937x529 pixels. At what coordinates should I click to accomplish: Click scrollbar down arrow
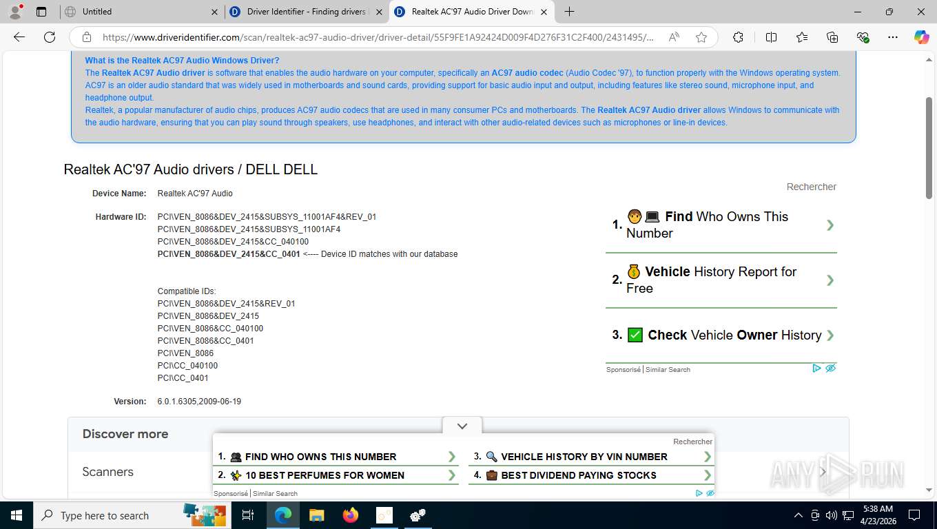[x=929, y=490]
